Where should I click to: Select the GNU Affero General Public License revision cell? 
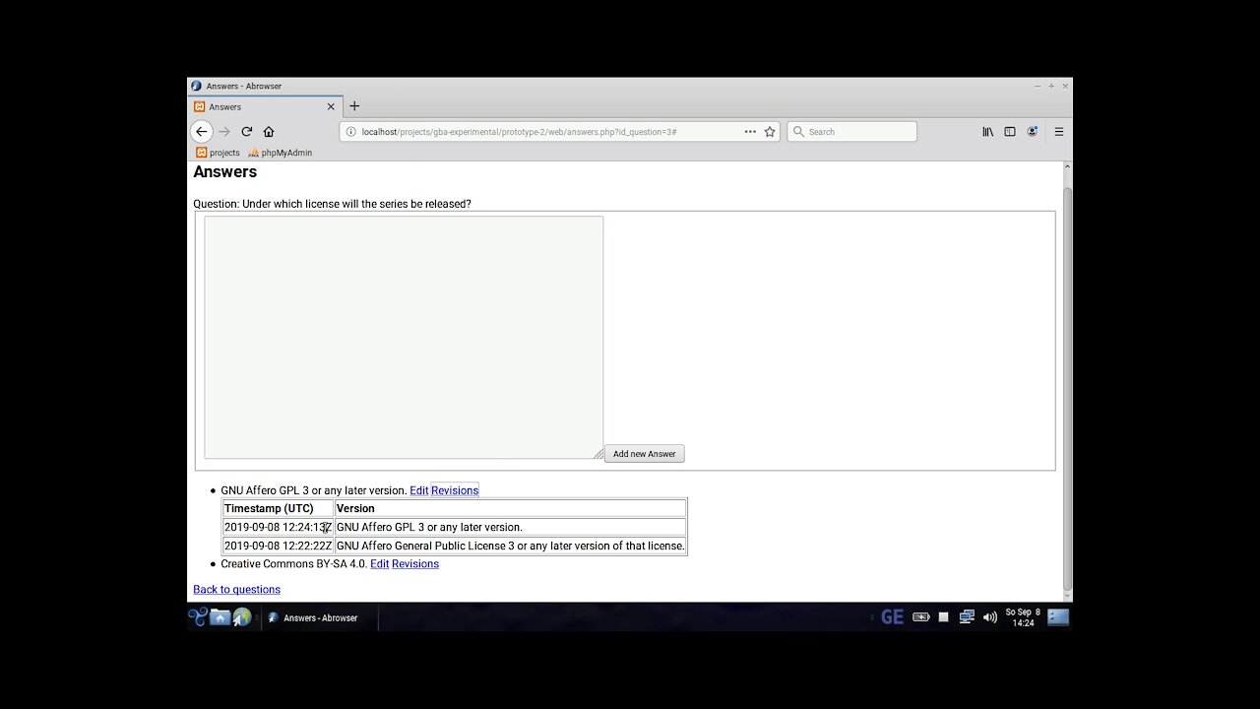point(510,546)
